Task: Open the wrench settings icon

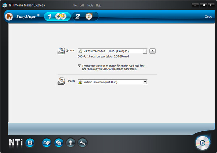Action: pos(82,143)
